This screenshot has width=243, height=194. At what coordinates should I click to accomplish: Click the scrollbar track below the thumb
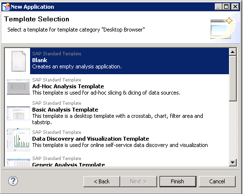click(233, 130)
